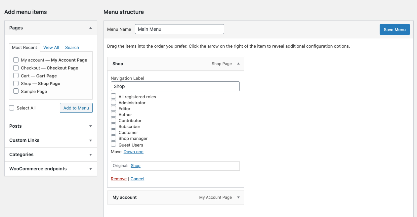Check the Administrator role for Shop
This screenshot has width=417, height=217.
click(113, 103)
